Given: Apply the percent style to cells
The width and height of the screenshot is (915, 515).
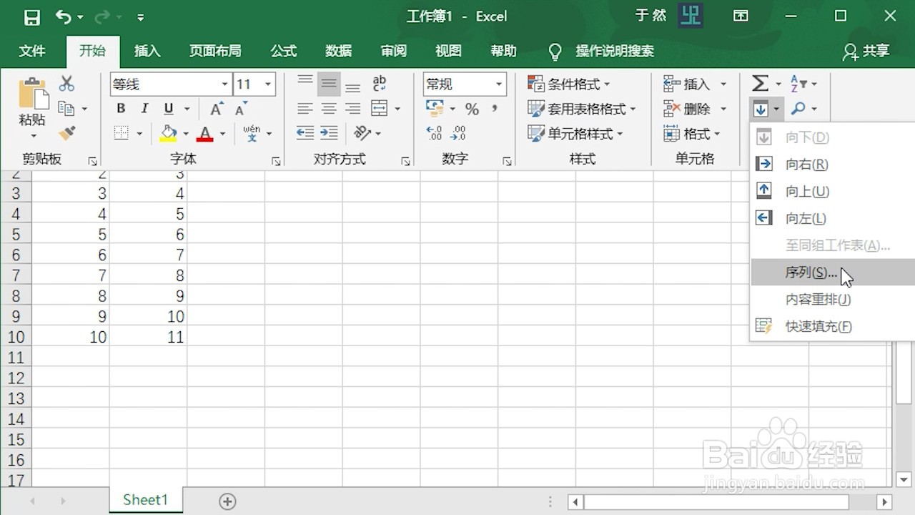Looking at the screenshot, I should tap(471, 108).
